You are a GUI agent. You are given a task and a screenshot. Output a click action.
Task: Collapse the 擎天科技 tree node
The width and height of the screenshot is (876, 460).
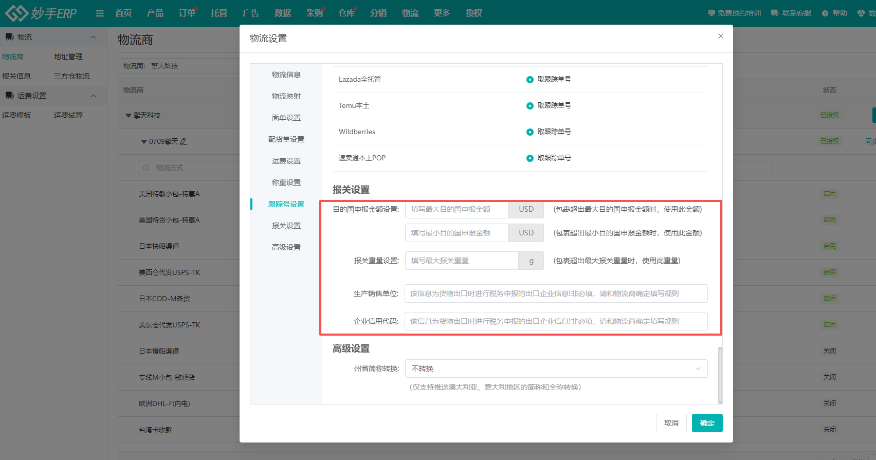pyautogui.click(x=128, y=116)
